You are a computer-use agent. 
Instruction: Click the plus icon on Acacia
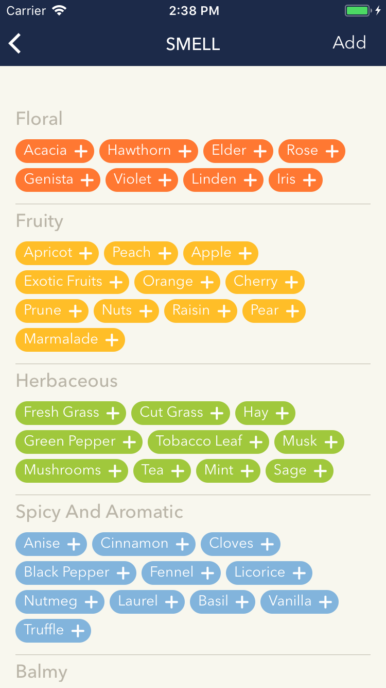[x=81, y=151]
